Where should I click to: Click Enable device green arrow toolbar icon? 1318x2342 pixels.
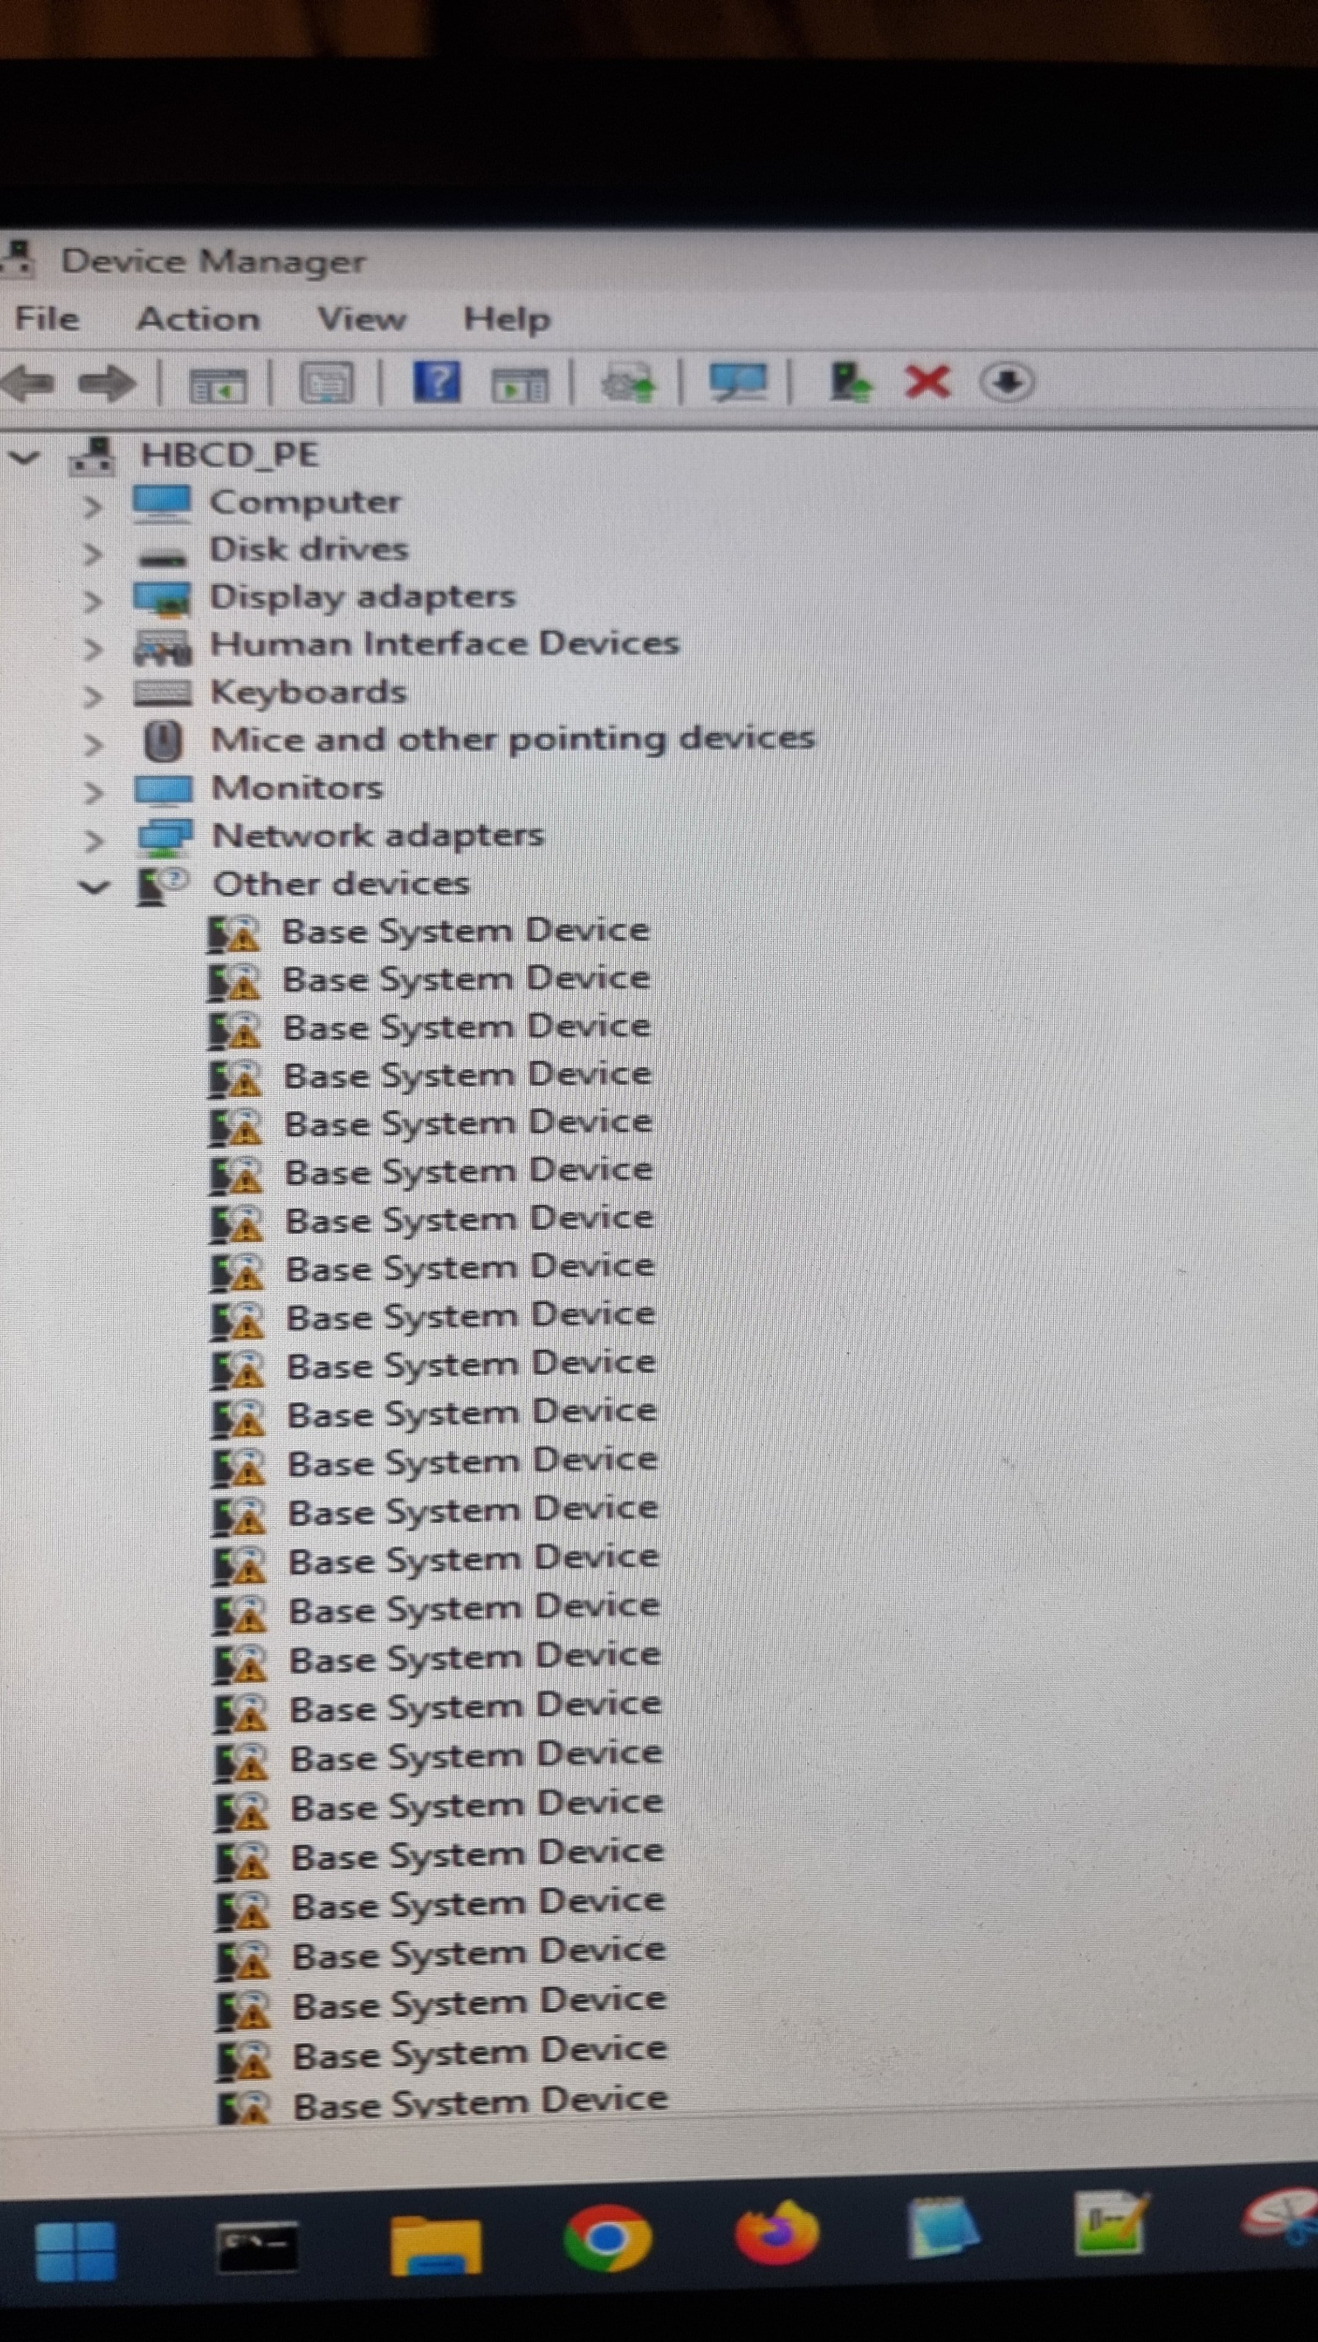850,382
